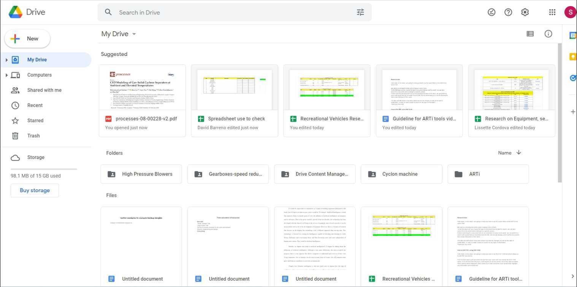
Task: Open the Google apps launcher grid
Action: pyautogui.click(x=552, y=12)
